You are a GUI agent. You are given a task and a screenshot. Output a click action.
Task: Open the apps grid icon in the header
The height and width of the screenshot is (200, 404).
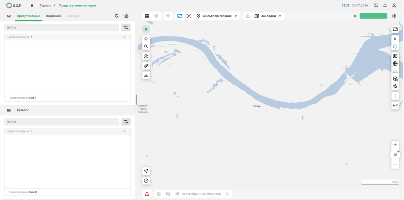coord(376,5)
